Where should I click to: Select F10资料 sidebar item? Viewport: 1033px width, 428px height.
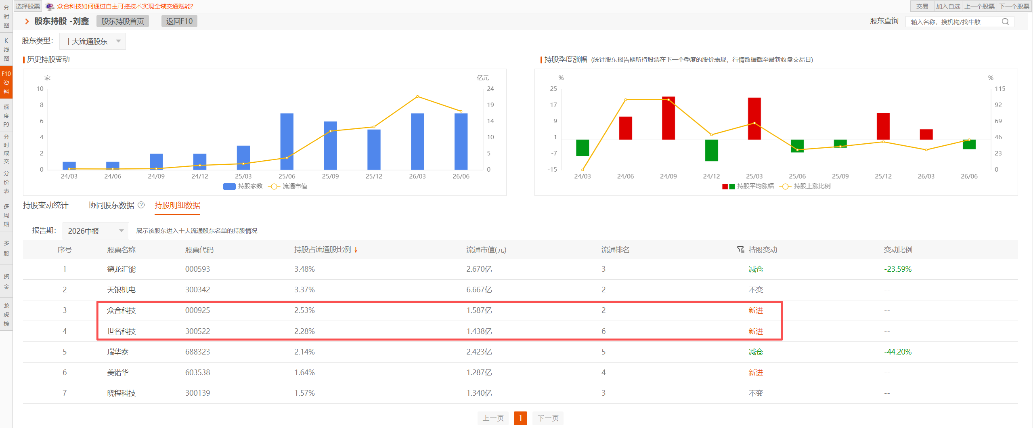click(6, 83)
